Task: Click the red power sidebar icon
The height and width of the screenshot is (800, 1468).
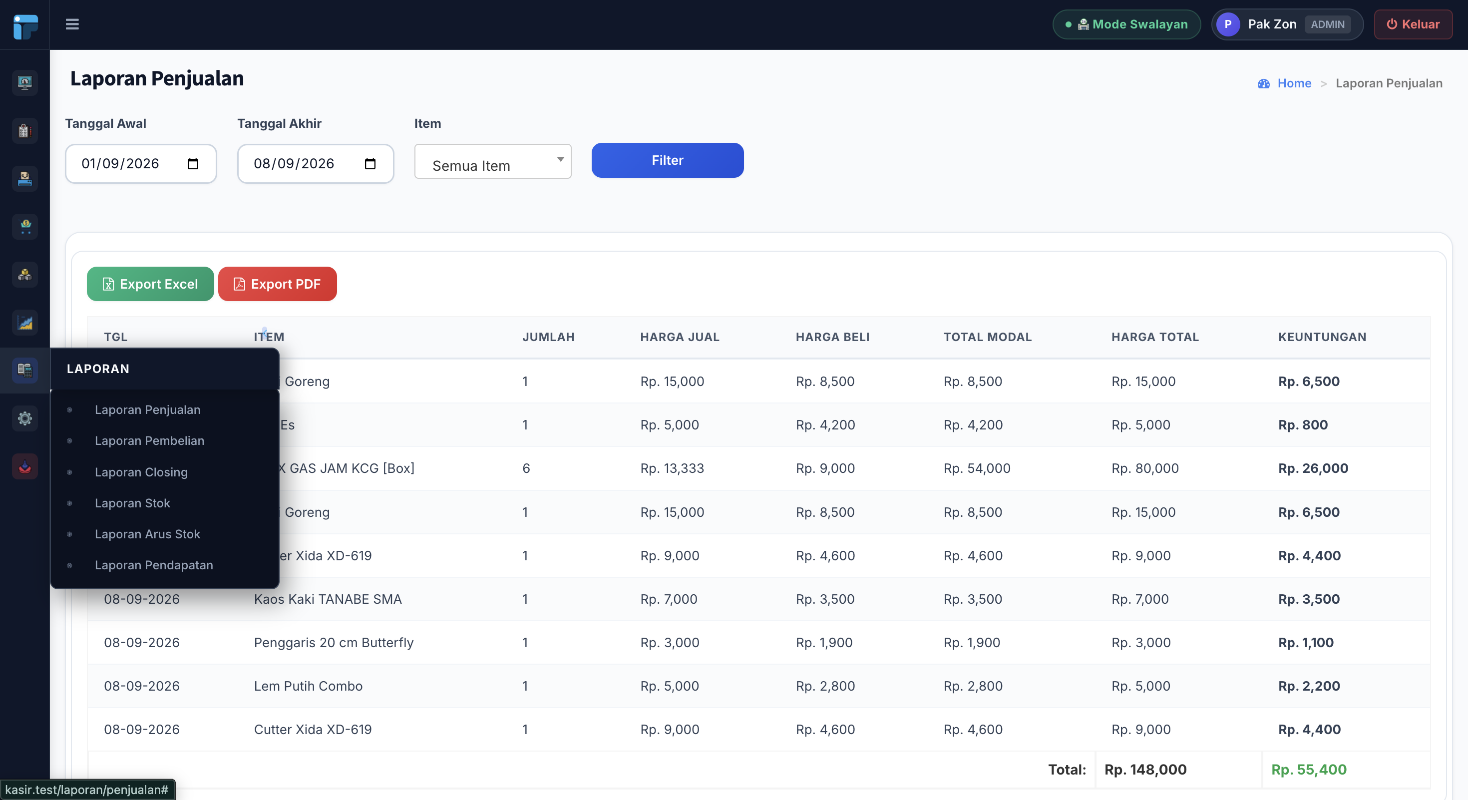Action: [24, 466]
